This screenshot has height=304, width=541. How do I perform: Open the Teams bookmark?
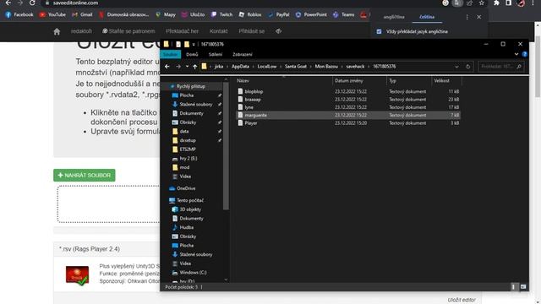[x=344, y=14]
